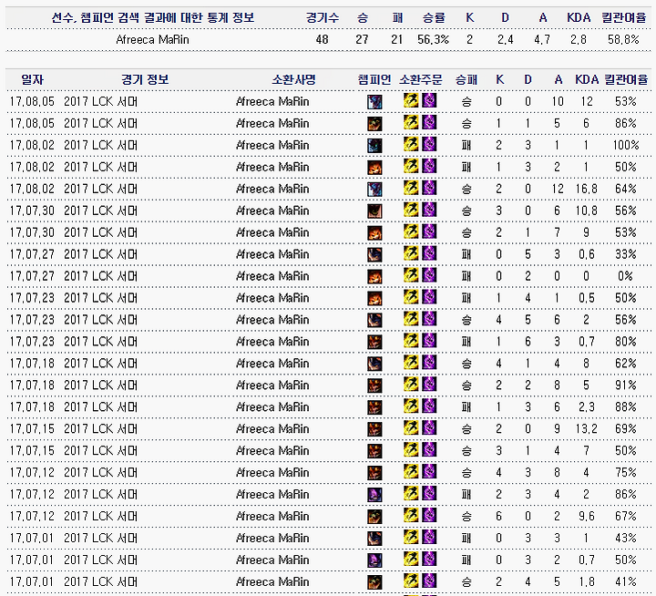Click Teleport spell icon in the 64% kill participation row
Screen dimensions: 656x596
pos(429,188)
